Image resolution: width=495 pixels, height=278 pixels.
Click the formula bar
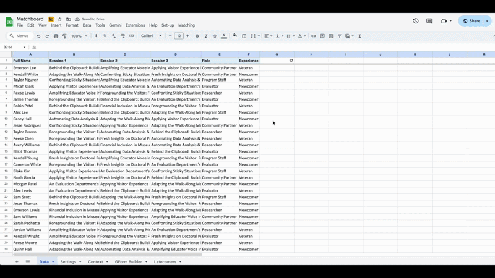[x=265, y=48]
